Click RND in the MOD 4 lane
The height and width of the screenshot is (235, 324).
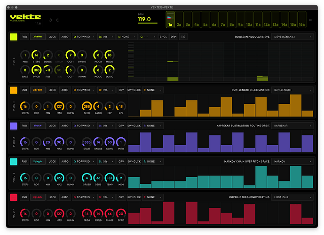tap(24, 197)
